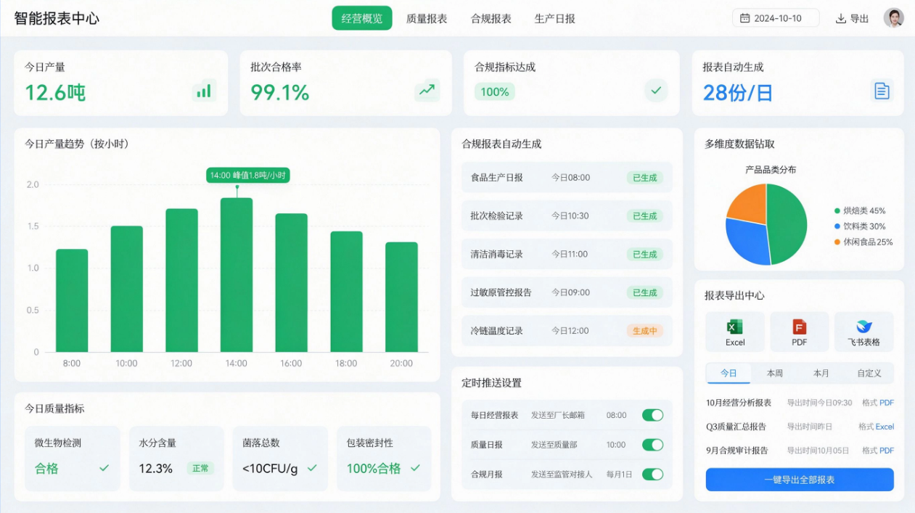Viewport: 915px width, 513px height.
Task: Open the user avatar profile
Action: [893, 18]
